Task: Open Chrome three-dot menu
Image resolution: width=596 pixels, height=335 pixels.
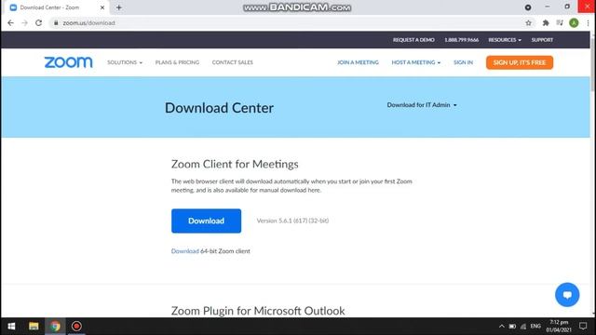Action: click(x=588, y=22)
